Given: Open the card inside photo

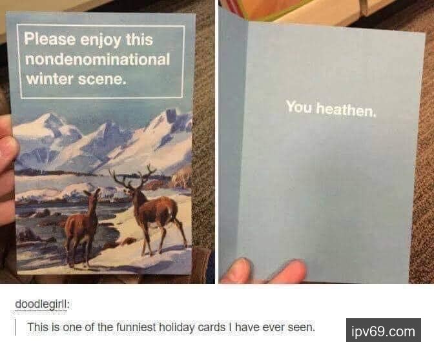Looking at the screenshot, I should click(326, 141).
